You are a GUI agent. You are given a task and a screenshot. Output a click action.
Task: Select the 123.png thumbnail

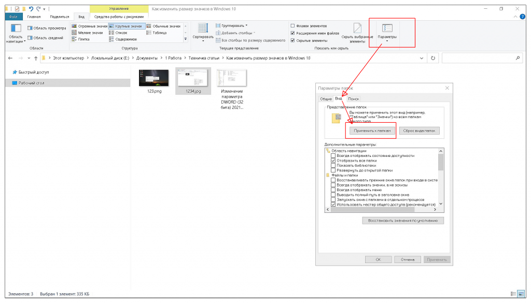[153, 78]
